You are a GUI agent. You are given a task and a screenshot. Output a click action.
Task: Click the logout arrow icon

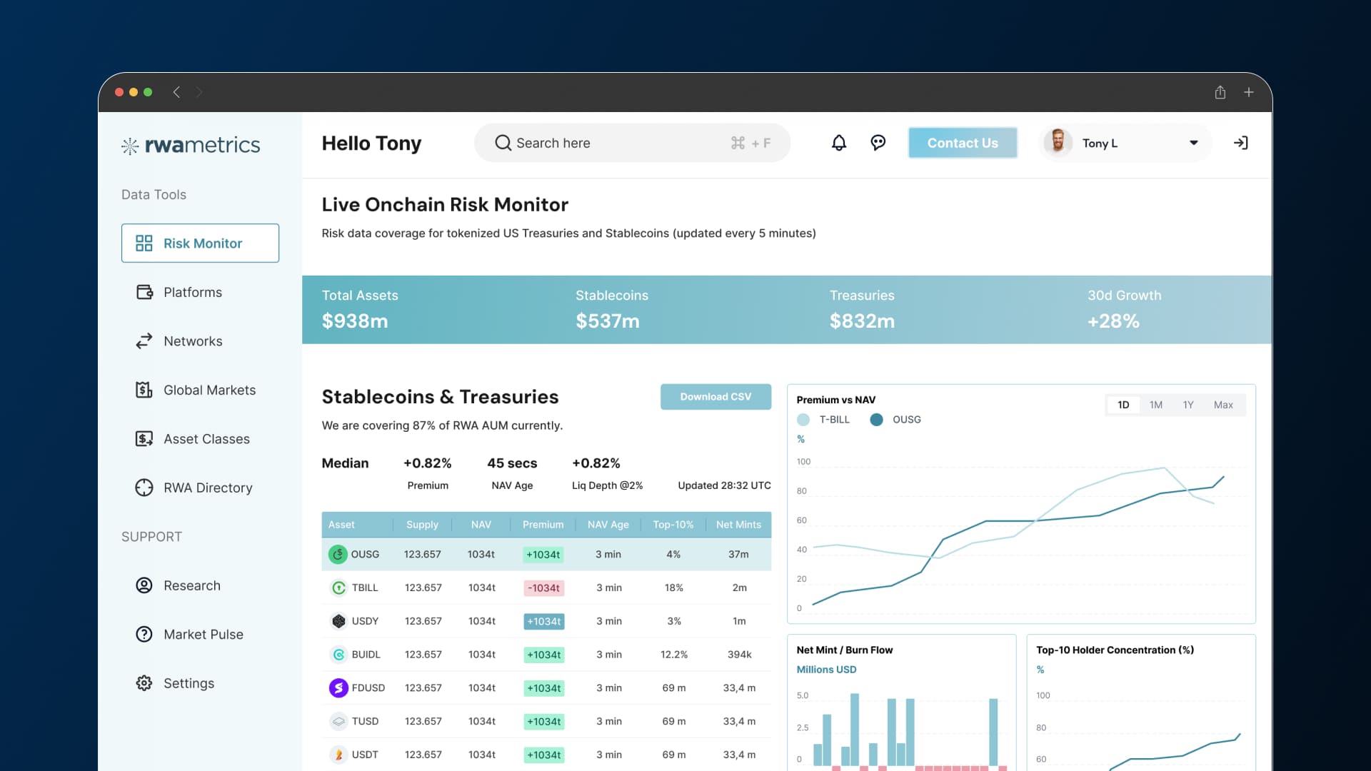pyautogui.click(x=1241, y=143)
